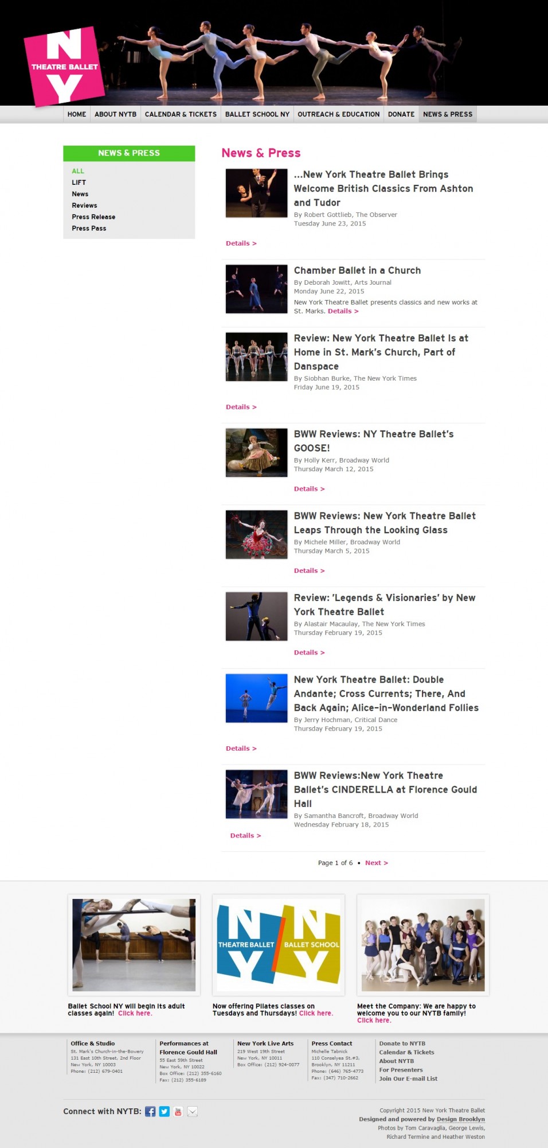Open NYTB YouTube icon
The height and width of the screenshot is (1148, 548).
coord(178,1111)
